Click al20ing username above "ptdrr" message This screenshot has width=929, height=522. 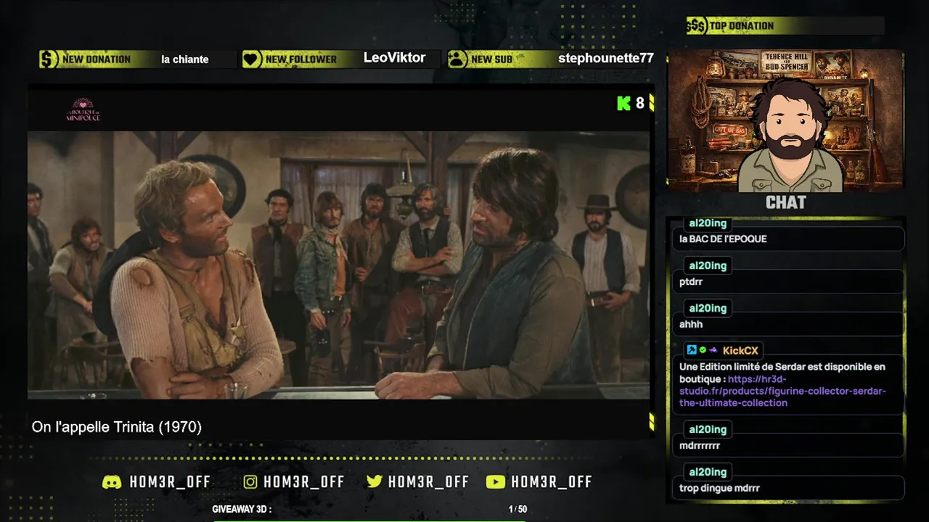708,265
